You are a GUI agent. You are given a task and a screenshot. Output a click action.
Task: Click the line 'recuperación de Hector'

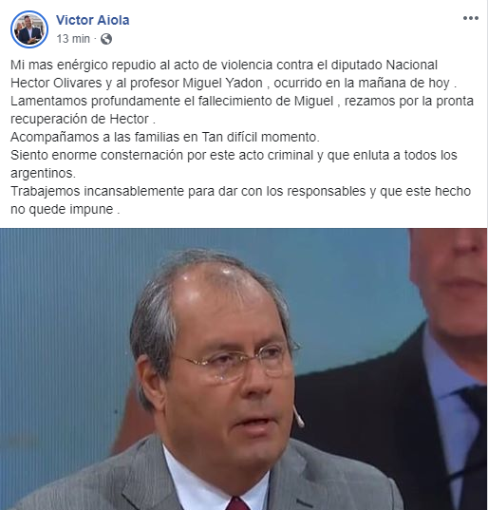tap(83, 119)
